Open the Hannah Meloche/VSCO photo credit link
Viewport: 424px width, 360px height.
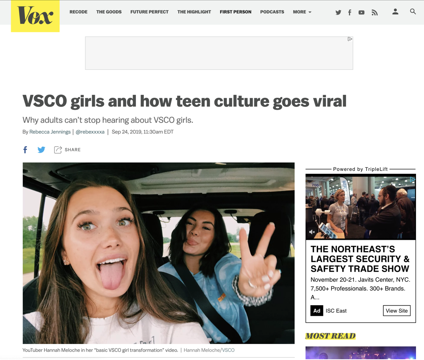point(209,350)
